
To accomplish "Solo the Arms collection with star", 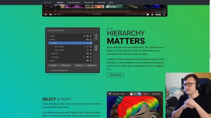I will tap(91, 40).
